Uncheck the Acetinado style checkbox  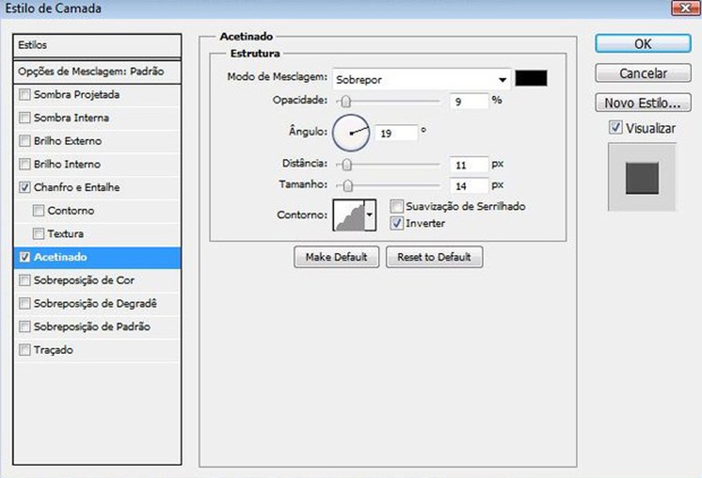click(x=25, y=257)
